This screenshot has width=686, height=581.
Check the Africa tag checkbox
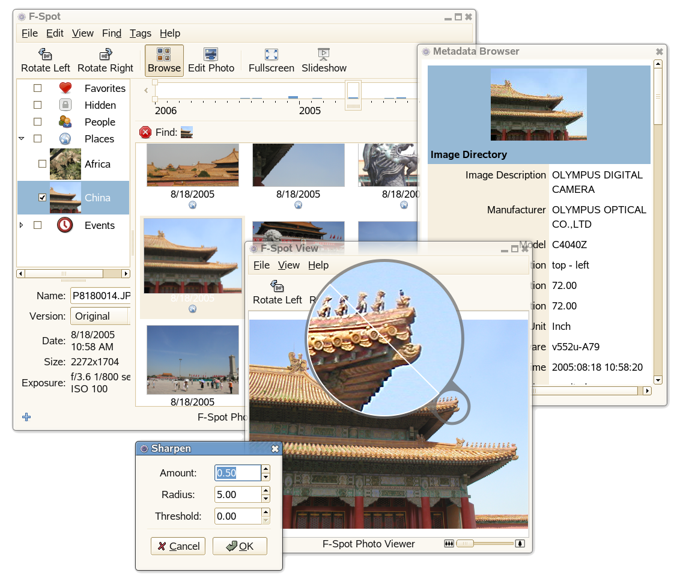pos(43,163)
